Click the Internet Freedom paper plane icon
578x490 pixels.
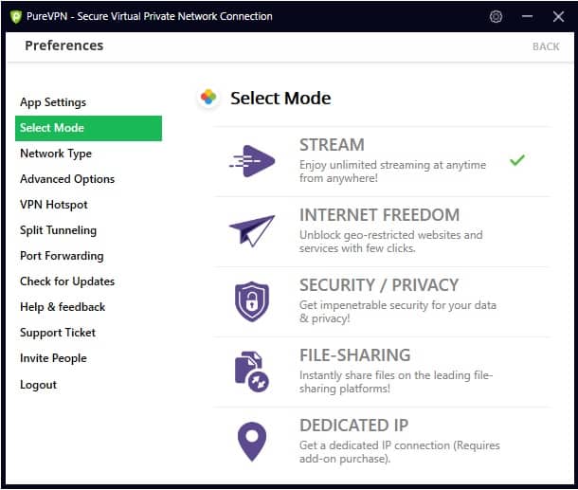(x=252, y=231)
